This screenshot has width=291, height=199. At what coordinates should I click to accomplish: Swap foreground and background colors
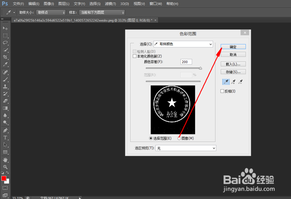coord(8,173)
